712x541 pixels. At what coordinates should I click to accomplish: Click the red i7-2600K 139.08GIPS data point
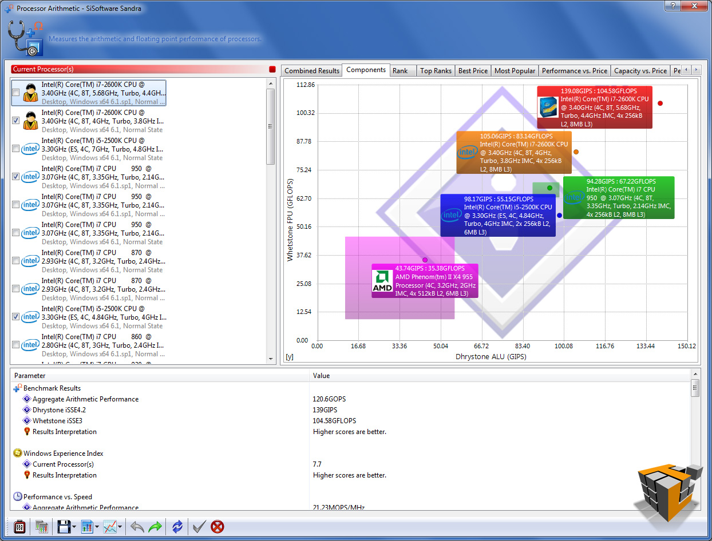coord(660,104)
